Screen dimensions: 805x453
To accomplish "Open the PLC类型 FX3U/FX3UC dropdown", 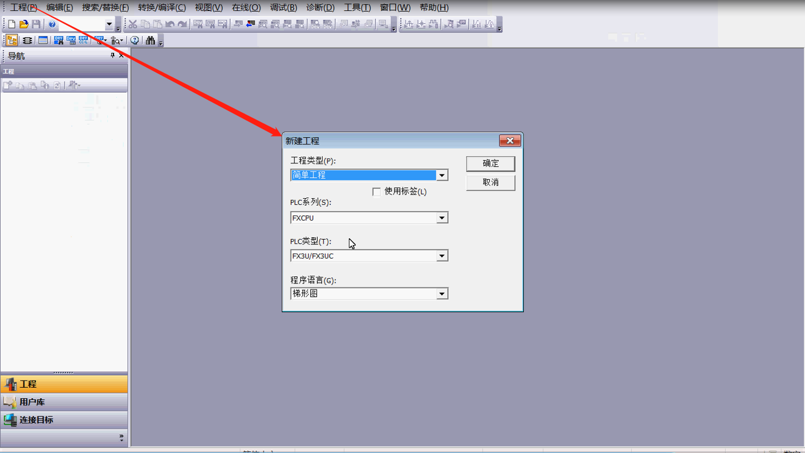I will [x=442, y=256].
